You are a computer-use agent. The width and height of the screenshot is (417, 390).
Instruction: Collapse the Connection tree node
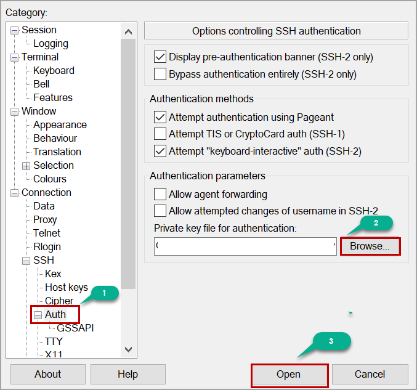coord(15,193)
